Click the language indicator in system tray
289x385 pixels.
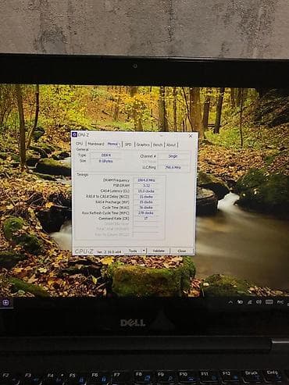280,302
